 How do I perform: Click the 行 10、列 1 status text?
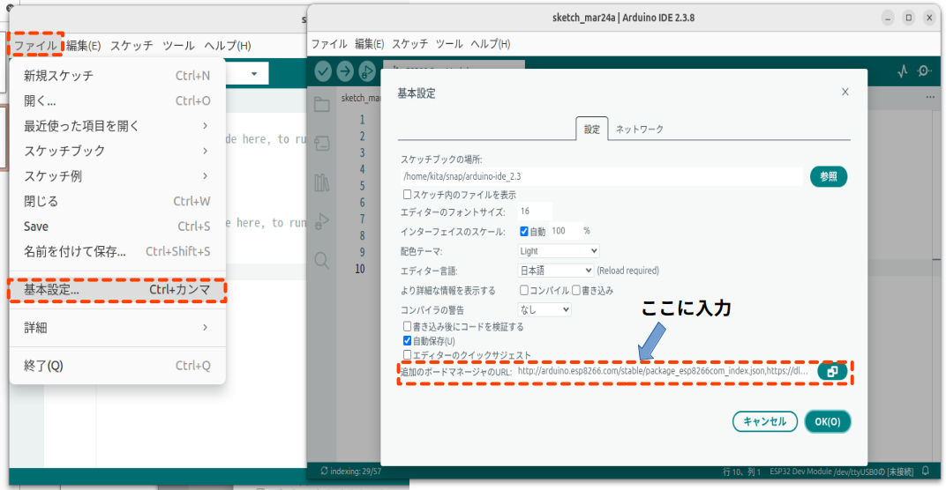pyautogui.click(x=741, y=471)
